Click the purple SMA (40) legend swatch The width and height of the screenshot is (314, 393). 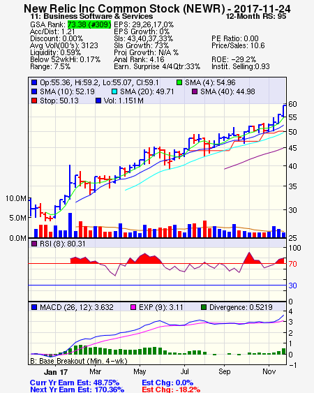coord(195,91)
